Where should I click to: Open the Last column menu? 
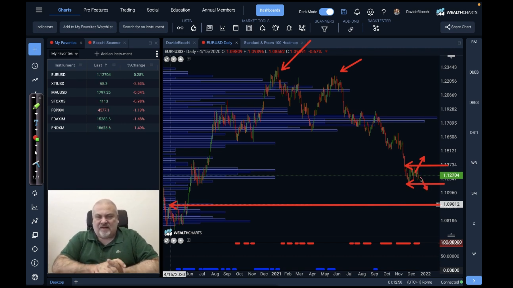[114, 65]
